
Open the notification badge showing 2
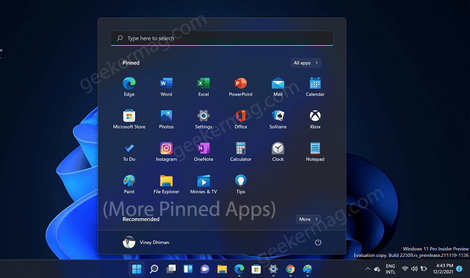coord(459,269)
